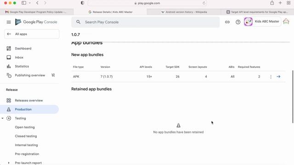Screen dimensions: 294x165
Task: Open Safari sidebar dropdown chevron
Action: pos(29,3)
